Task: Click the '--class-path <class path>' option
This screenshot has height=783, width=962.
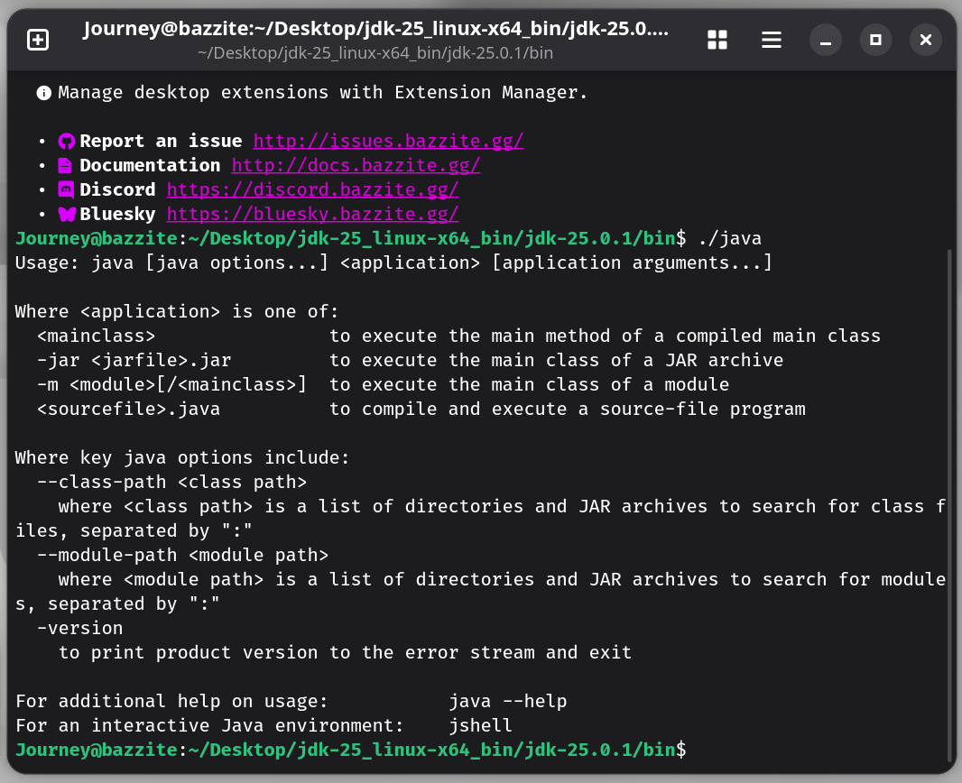Action: click(171, 483)
